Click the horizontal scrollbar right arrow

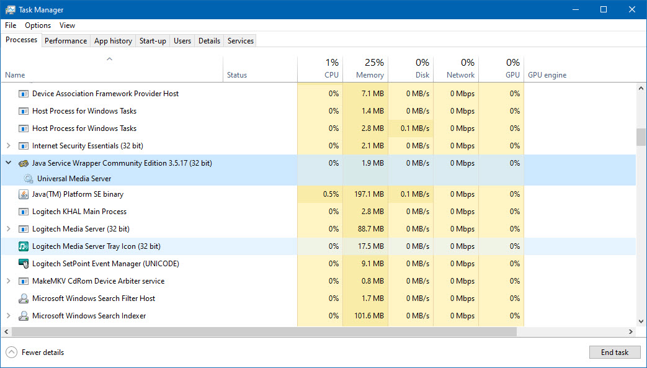click(631, 331)
